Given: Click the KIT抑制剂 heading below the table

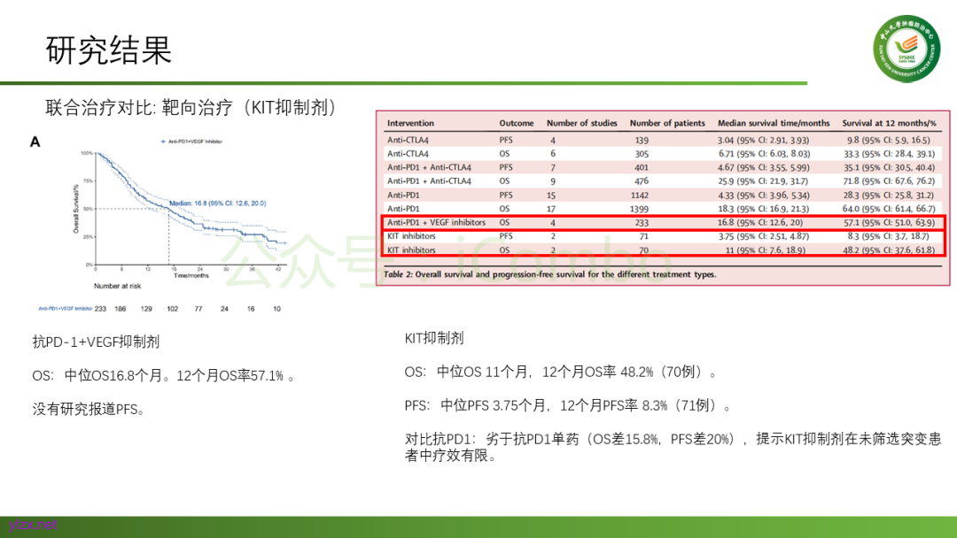Looking at the screenshot, I should pyautogui.click(x=434, y=338).
